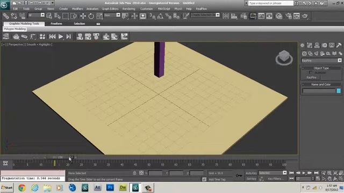Viewport: 344px width, 193px height.
Task: Open the named selection sets dropdown
Action: tap(218, 15)
